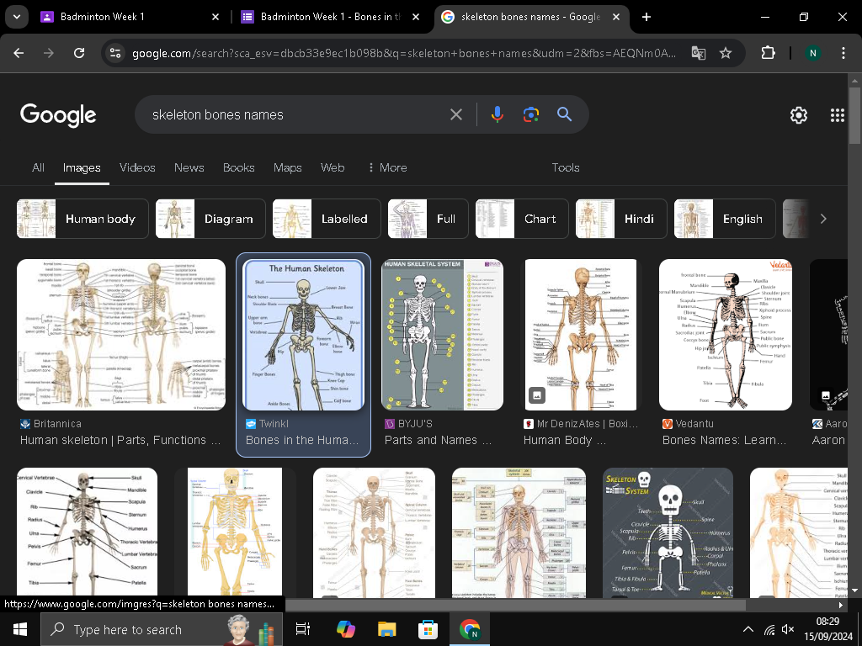Filter by Labelled chip

[x=327, y=219]
